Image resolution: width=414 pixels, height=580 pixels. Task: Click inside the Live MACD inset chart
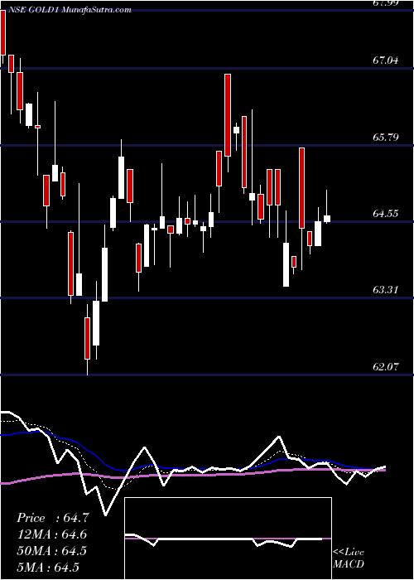click(x=228, y=539)
